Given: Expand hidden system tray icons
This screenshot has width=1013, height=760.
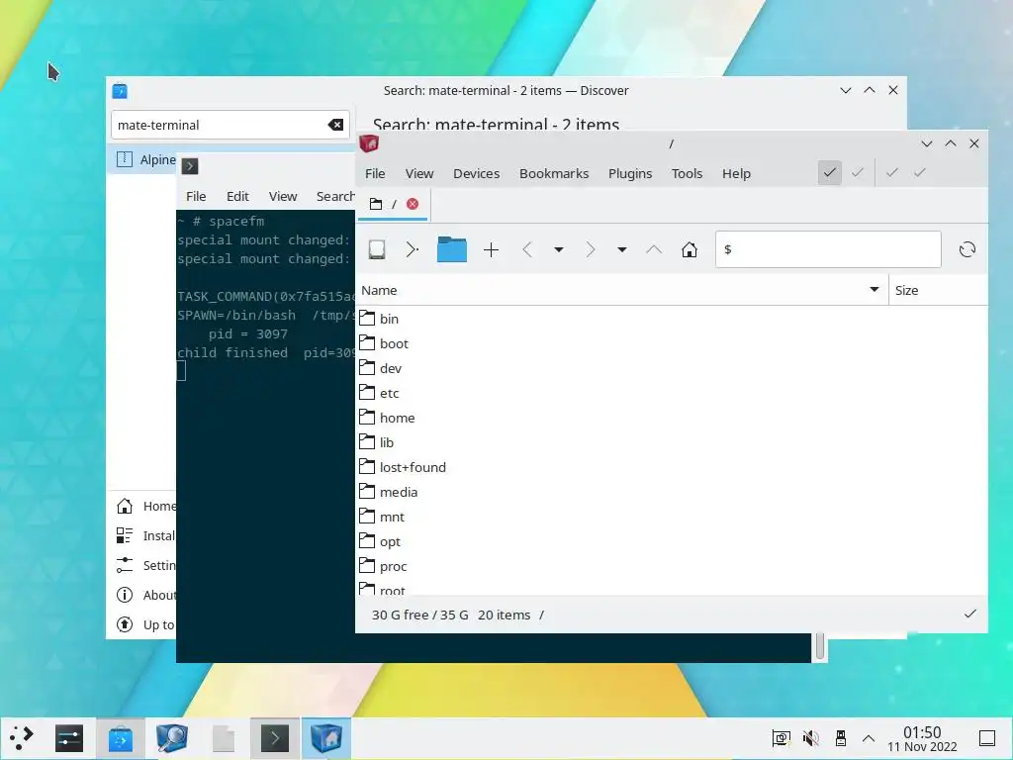Looking at the screenshot, I should point(869,738).
